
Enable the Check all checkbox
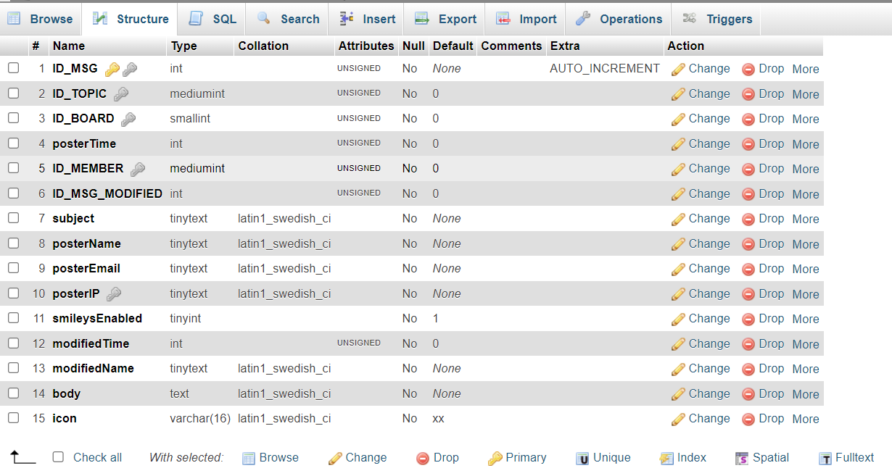tap(59, 457)
